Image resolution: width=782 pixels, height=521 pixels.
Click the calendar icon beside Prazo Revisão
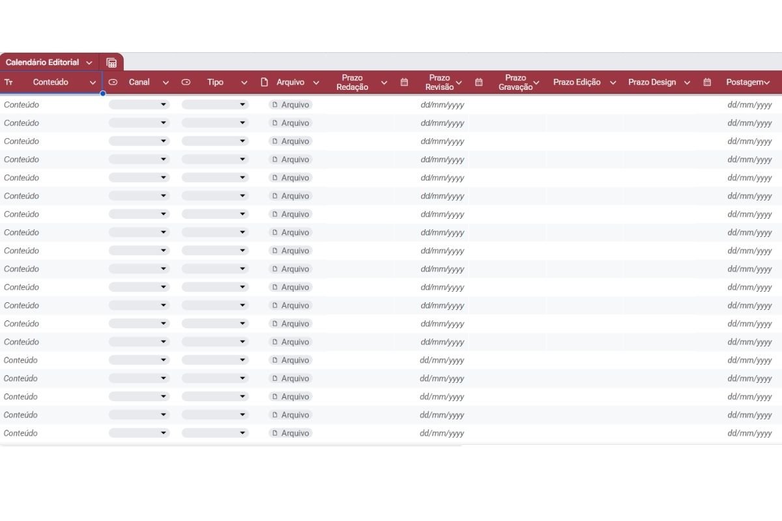[x=404, y=83]
